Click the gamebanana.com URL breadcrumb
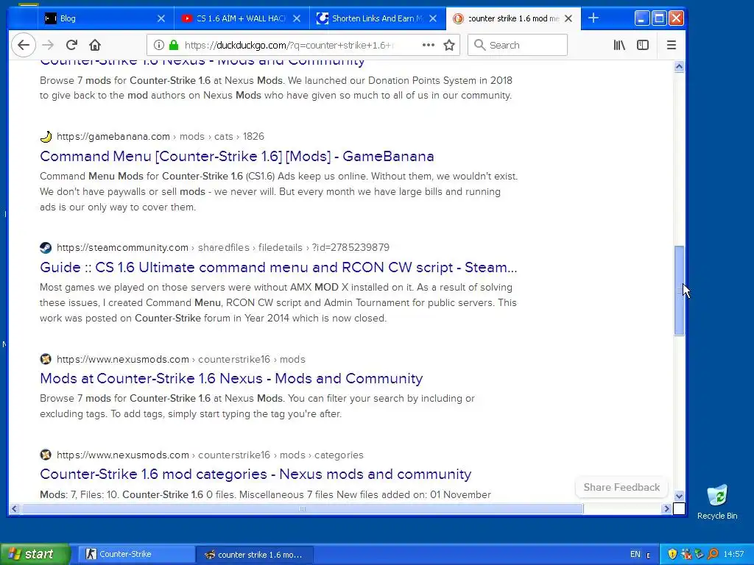This screenshot has height=565, width=754. coord(160,136)
